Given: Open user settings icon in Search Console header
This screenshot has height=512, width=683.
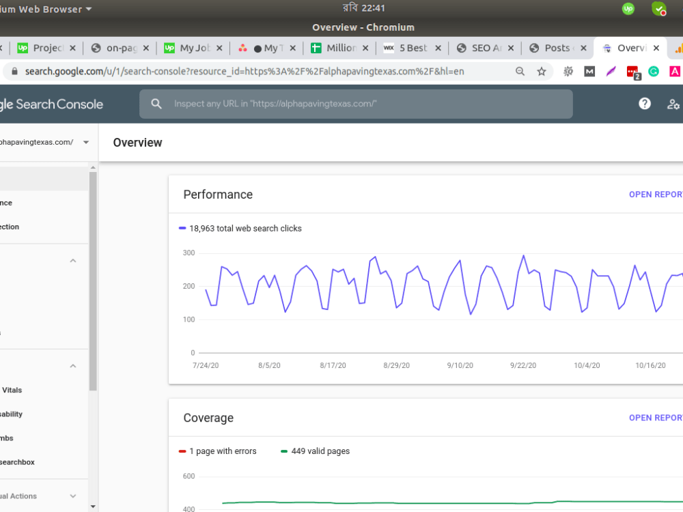Looking at the screenshot, I should click(x=673, y=104).
